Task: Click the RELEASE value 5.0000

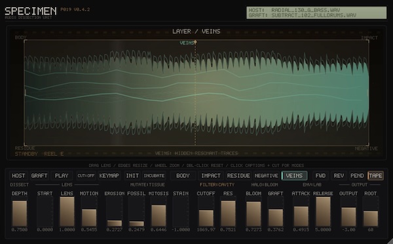Action: (323, 230)
